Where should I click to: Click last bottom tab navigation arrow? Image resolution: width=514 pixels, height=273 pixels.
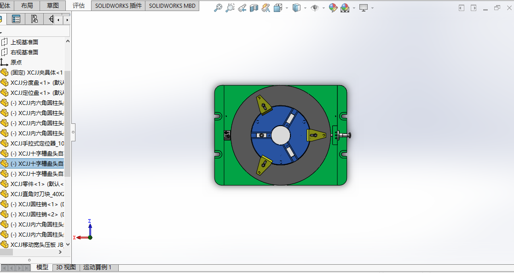click(x=27, y=268)
